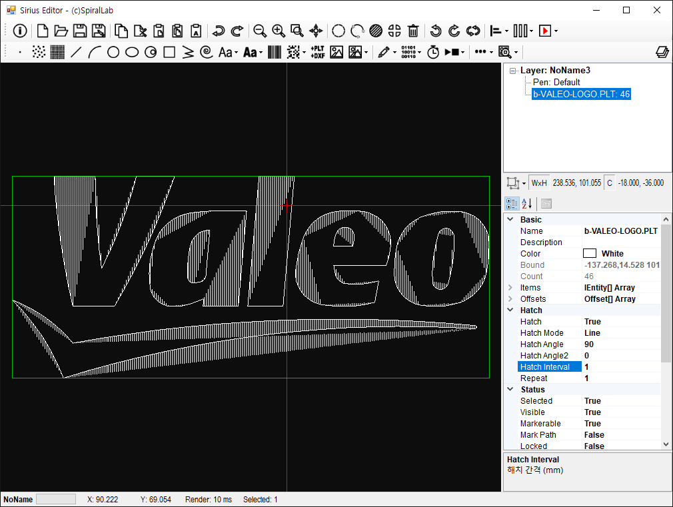Rotate counter-clockwise
This screenshot has height=507, width=673.
(436, 31)
